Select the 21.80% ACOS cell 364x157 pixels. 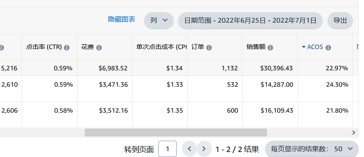click(x=325, y=115)
